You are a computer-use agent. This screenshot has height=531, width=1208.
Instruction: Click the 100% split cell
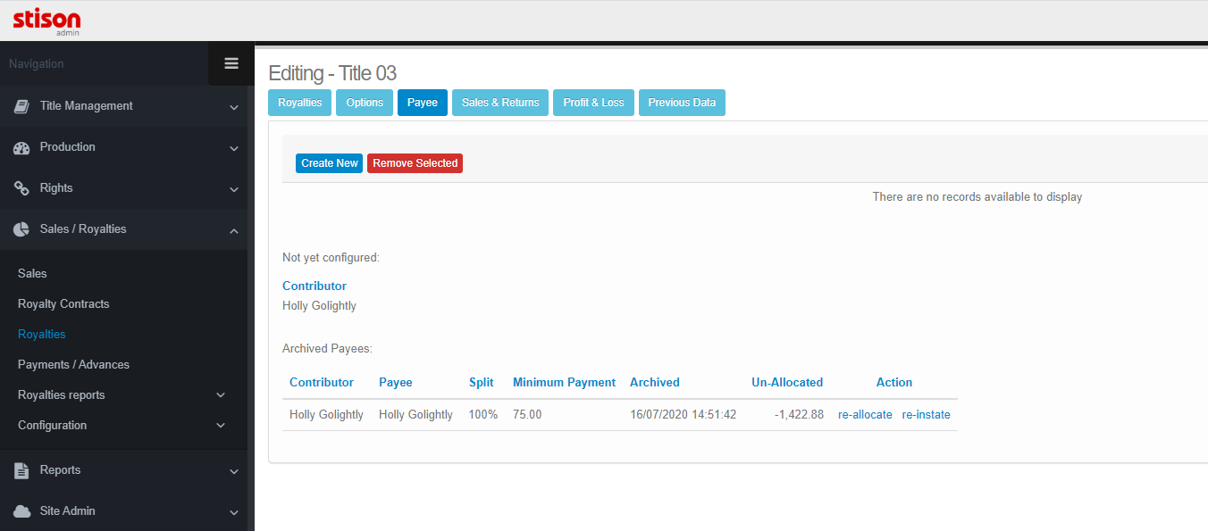(x=483, y=415)
